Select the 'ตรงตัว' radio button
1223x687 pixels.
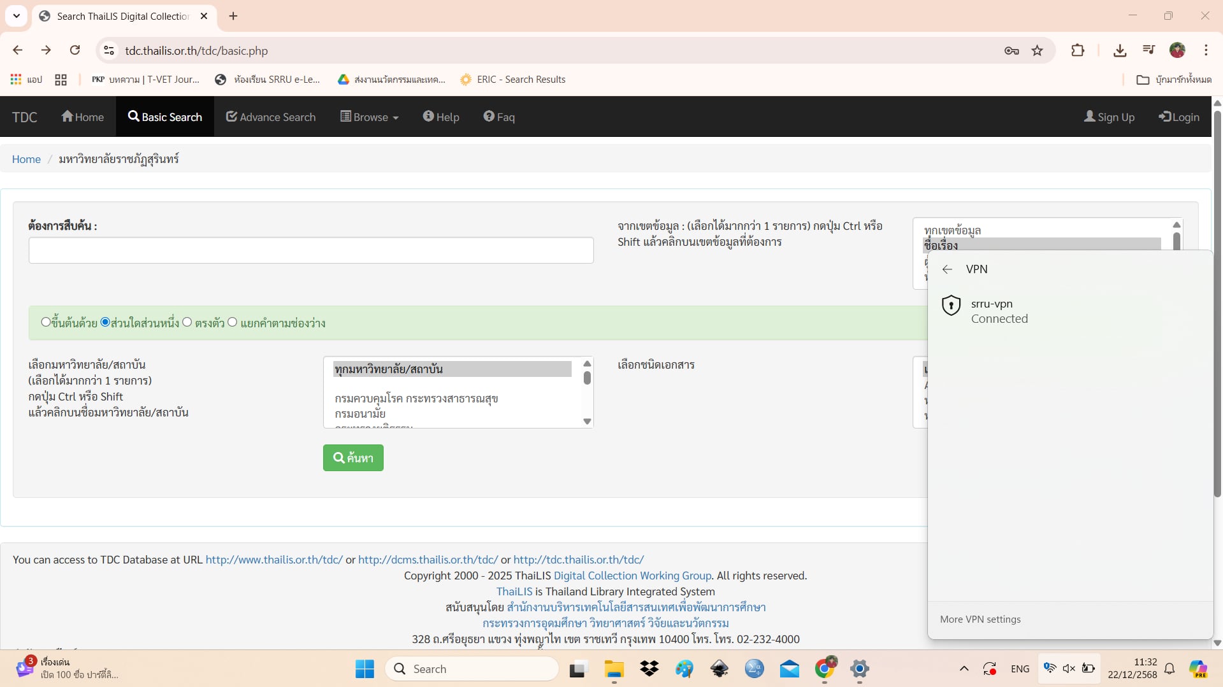187,322
